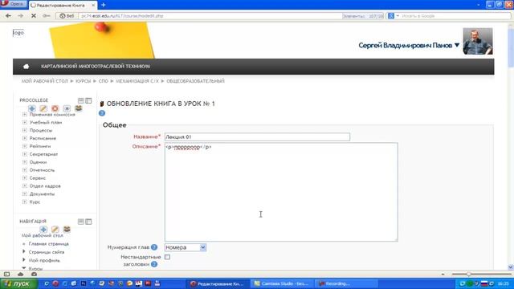Click in the Описание text area
This screenshot has width=514, height=289.
pos(281,192)
